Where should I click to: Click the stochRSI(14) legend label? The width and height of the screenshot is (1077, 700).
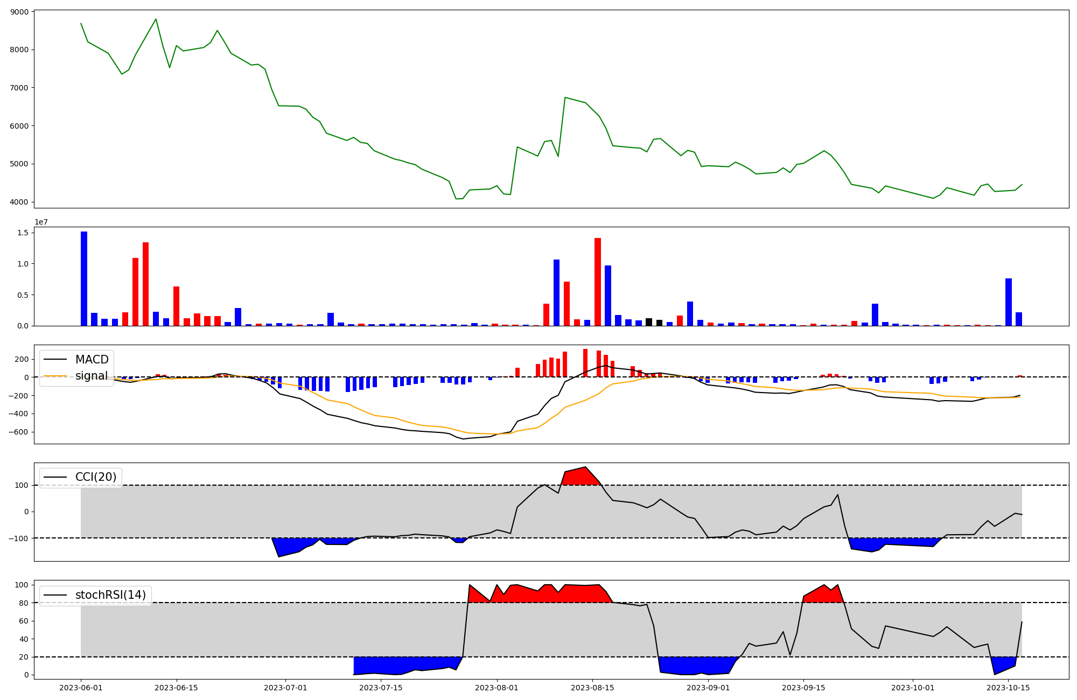(110, 595)
